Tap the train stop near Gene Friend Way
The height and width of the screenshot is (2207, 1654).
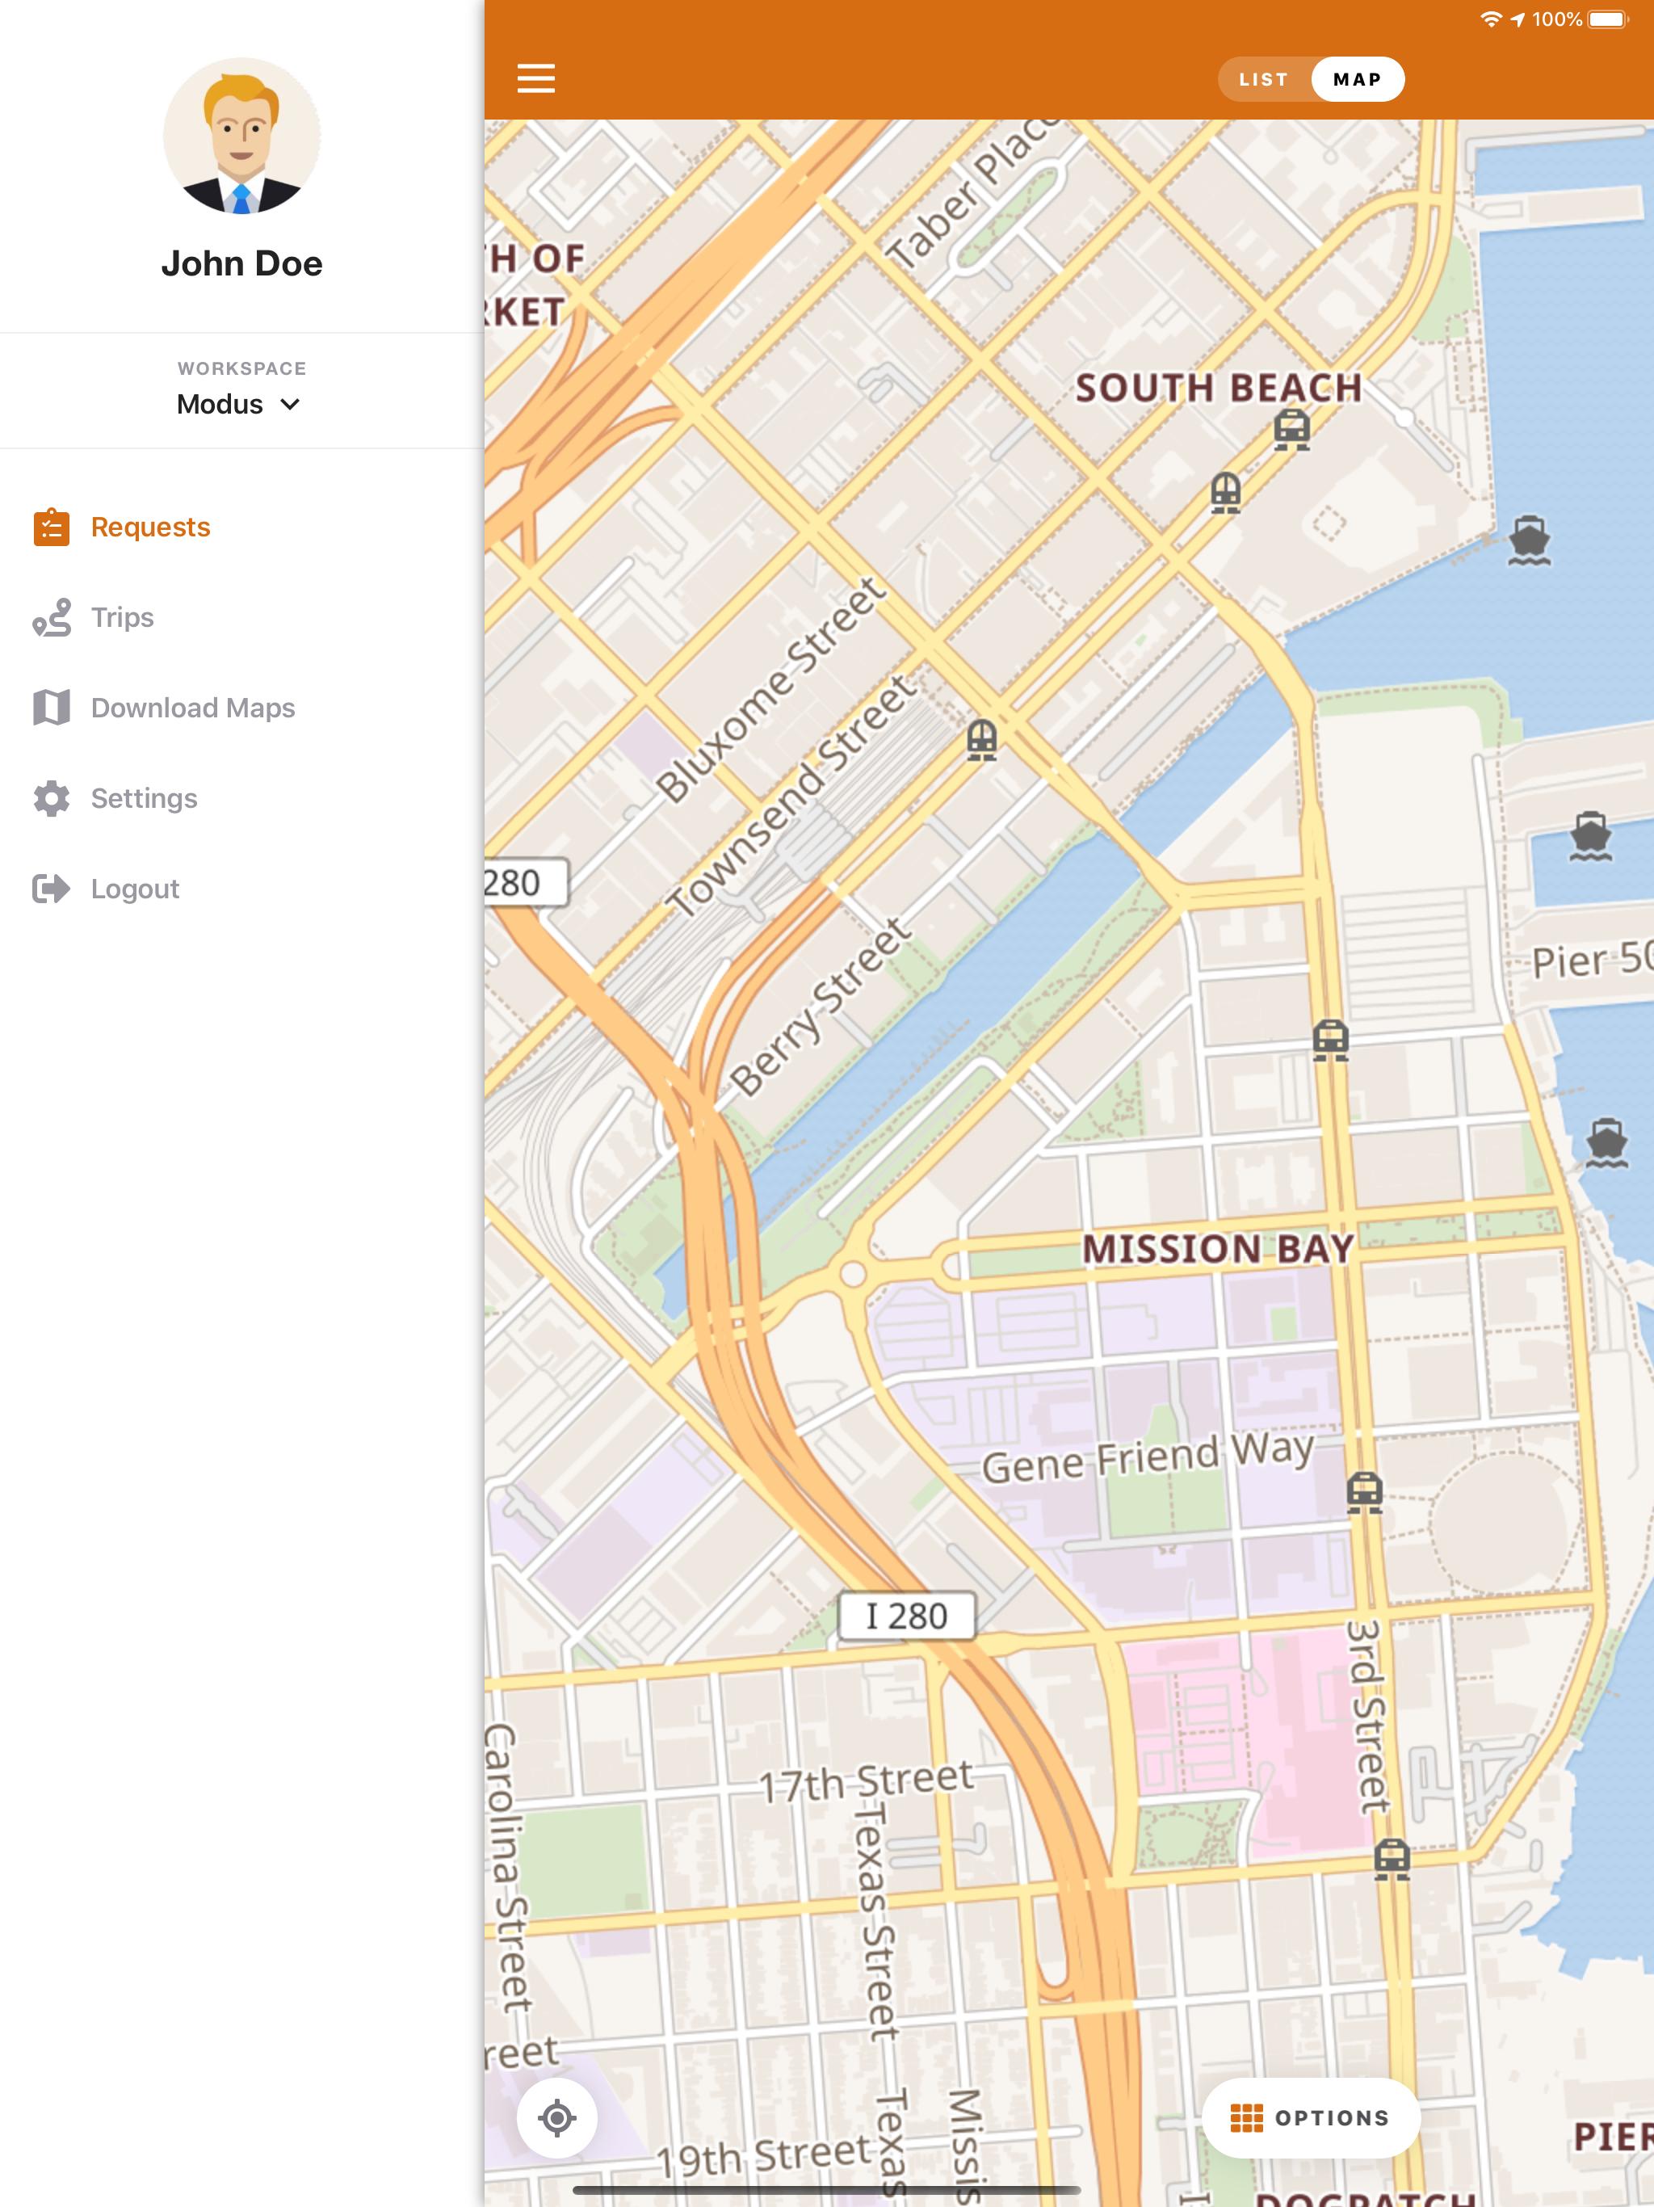pyautogui.click(x=1365, y=1493)
